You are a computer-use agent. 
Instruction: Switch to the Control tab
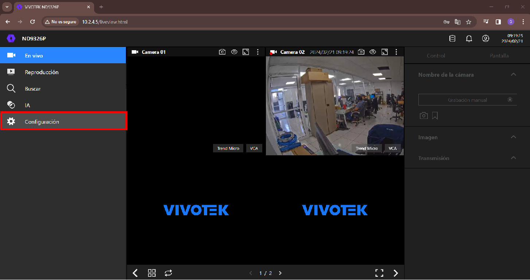[436, 56]
